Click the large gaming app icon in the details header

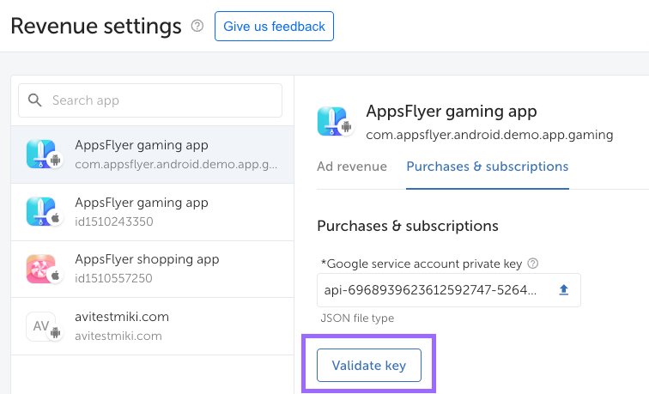pyautogui.click(x=333, y=122)
